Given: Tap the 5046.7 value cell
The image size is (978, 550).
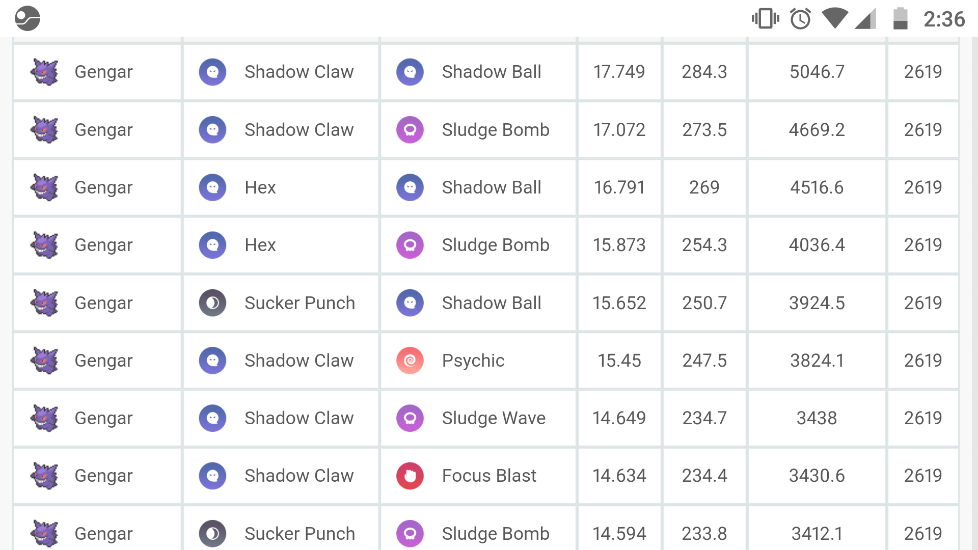Looking at the screenshot, I should (x=817, y=72).
